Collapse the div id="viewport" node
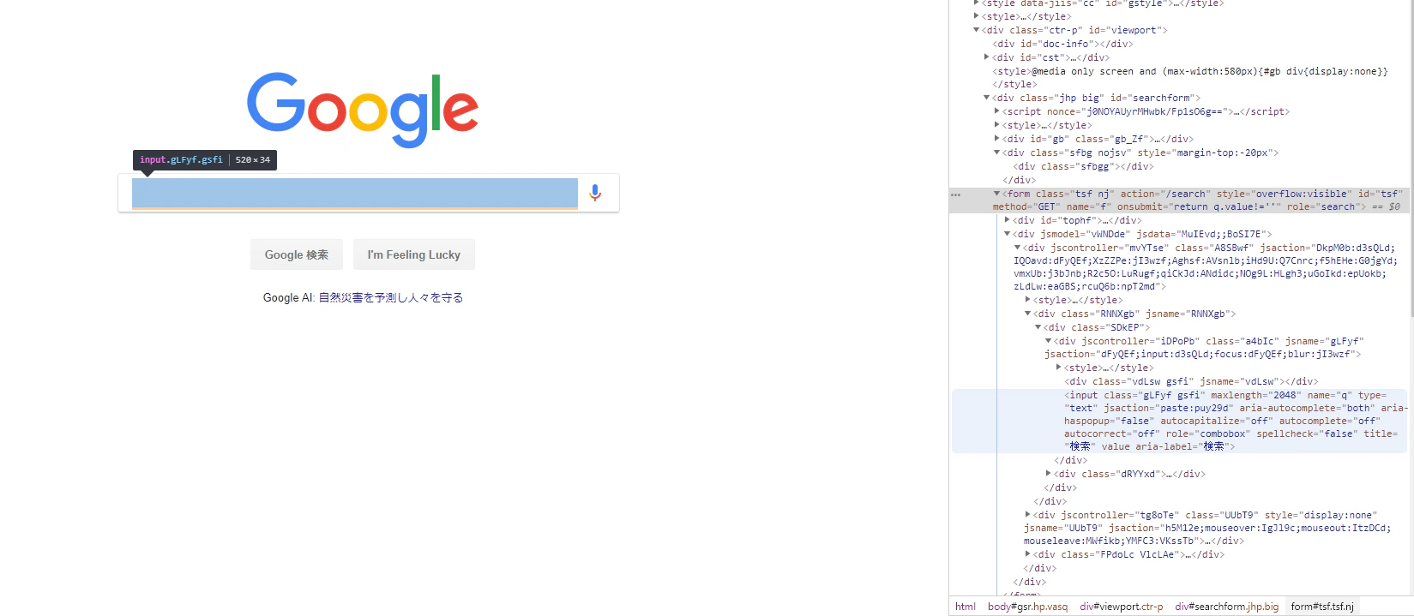Image resolution: width=1414 pixels, height=616 pixels. 976,30
